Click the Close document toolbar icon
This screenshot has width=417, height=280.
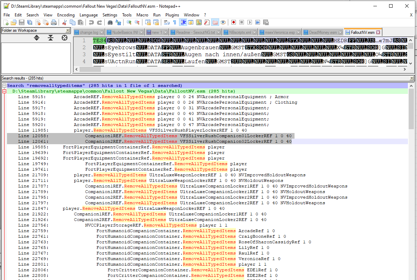(38, 22)
